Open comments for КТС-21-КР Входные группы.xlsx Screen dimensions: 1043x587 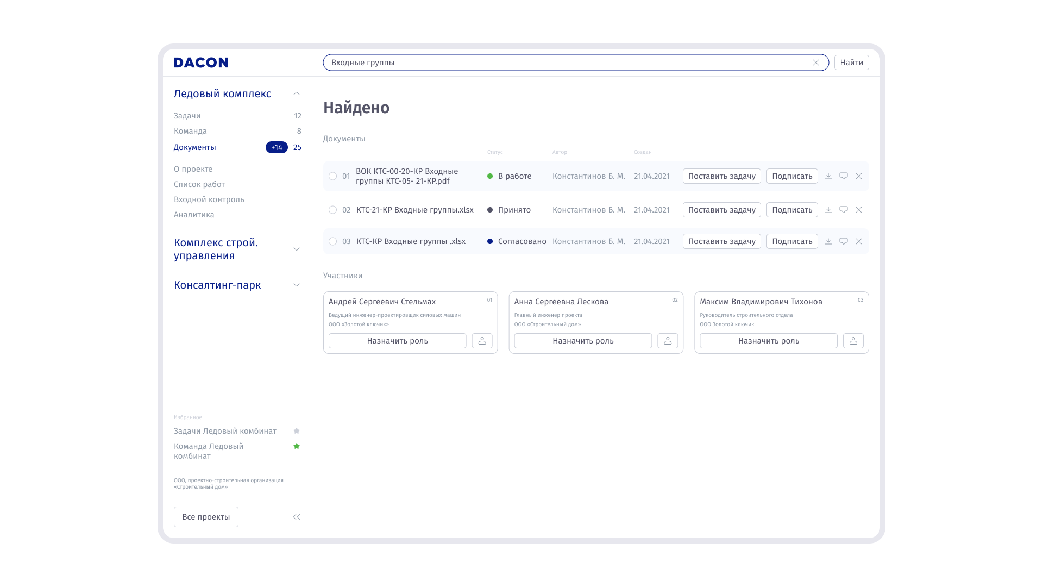click(x=843, y=210)
